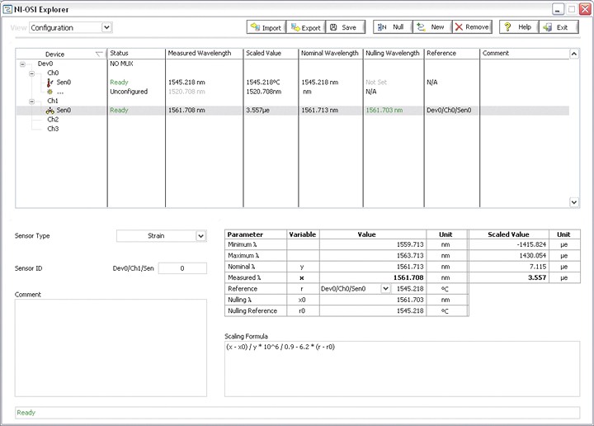The height and width of the screenshot is (426, 594).
Task: Click the Import toolbar button
Action: coord(266,27)
